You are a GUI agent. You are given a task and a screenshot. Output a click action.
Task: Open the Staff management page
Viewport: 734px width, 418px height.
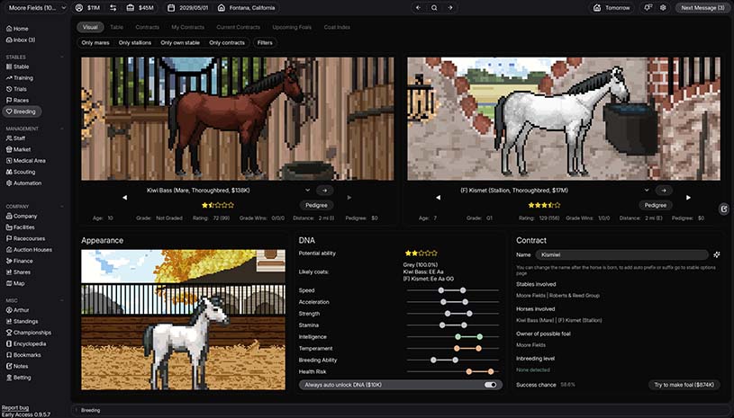pyautogui.click(x=15, y=138)
